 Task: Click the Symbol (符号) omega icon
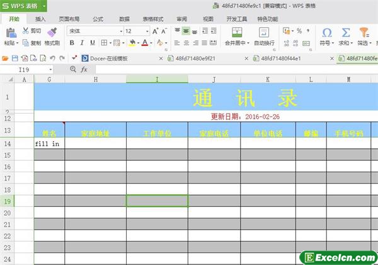tap(326, 32)
